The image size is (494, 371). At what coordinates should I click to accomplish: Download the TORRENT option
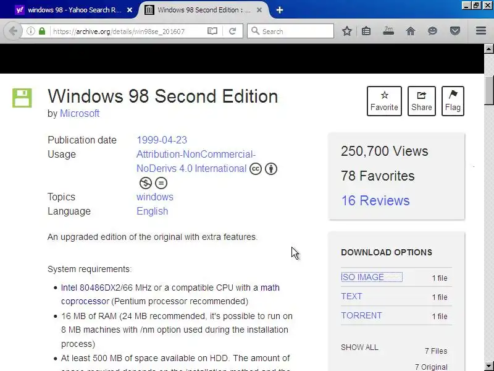point(361,315)
